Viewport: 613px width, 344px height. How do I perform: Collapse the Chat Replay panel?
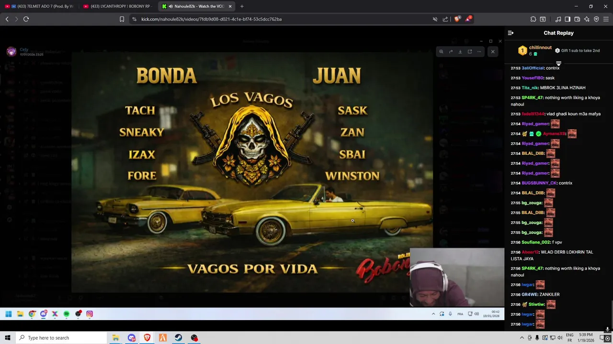pyautogui.click(x=511, y=33)
